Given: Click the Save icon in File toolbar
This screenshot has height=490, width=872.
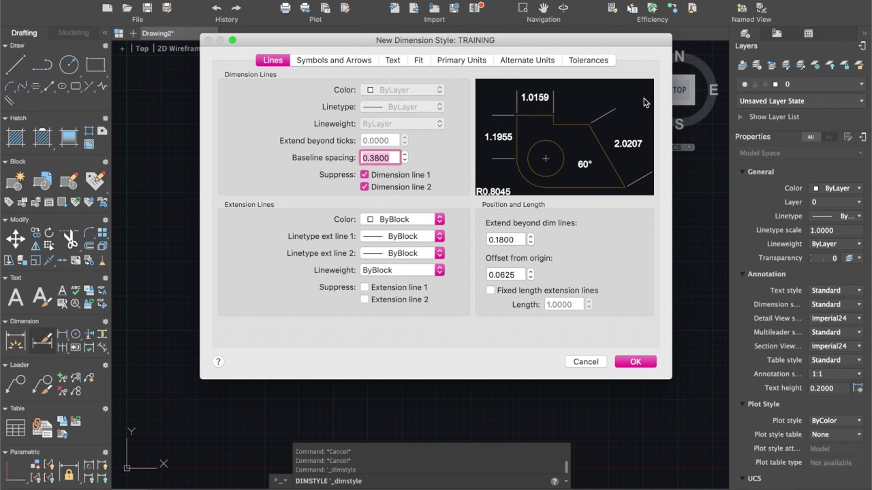Looking at the screenshot, I should 147,7.
